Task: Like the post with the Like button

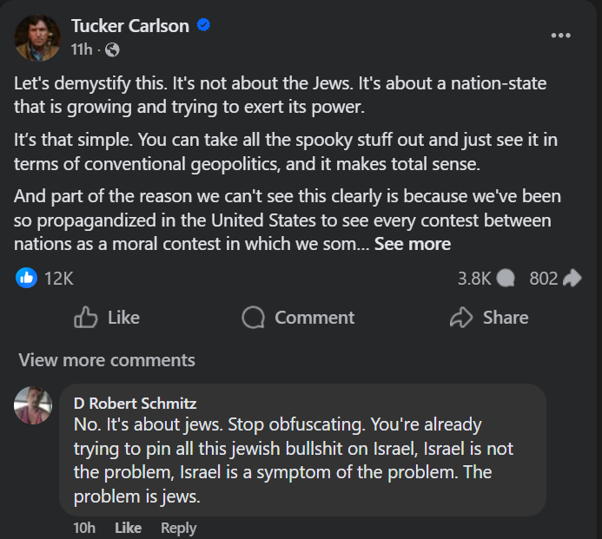Action: (107, 318)
